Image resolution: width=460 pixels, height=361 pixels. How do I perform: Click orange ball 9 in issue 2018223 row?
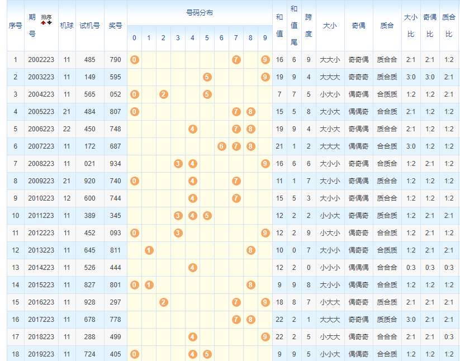coord(265,337)
